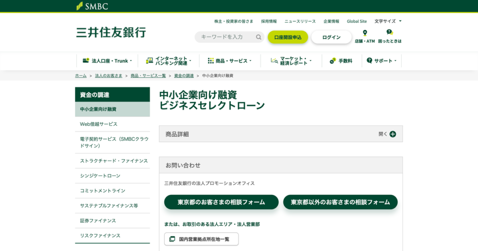Click the ニュースリリース link

[300, 21]
